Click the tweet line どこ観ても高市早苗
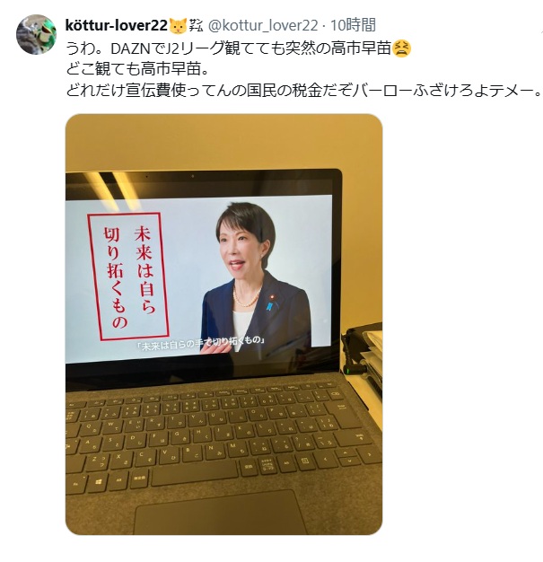Screen dimensions: 543x562 [137, 70]
